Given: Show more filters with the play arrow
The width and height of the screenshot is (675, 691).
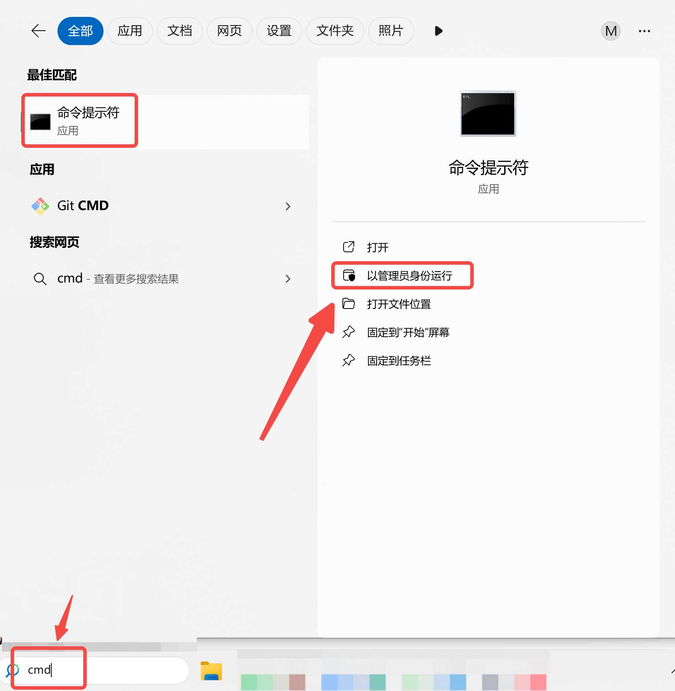Looking at the screenshot, I should [438, 31].
